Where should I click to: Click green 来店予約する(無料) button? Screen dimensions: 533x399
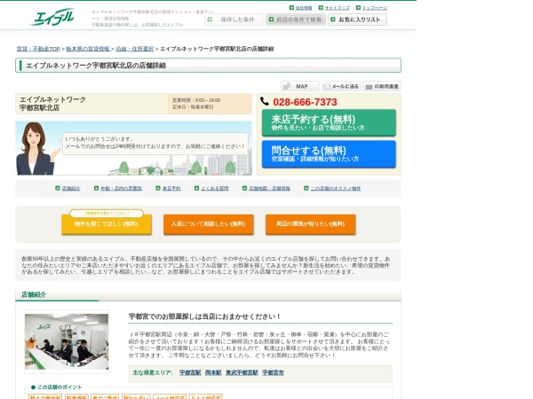click(329, 122)
